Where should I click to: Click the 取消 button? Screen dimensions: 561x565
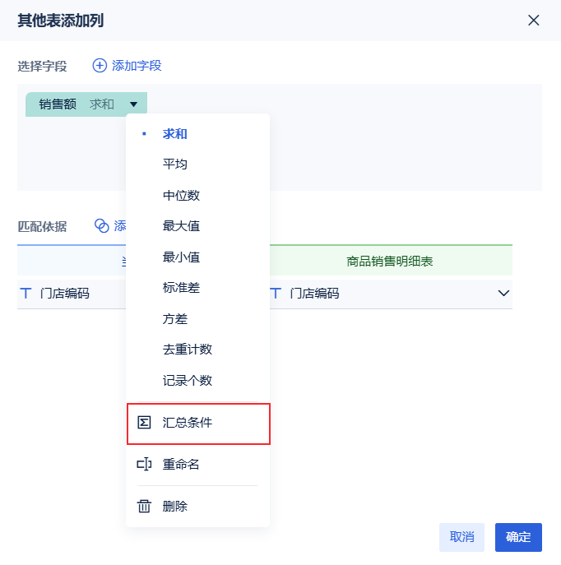point(461,537)
